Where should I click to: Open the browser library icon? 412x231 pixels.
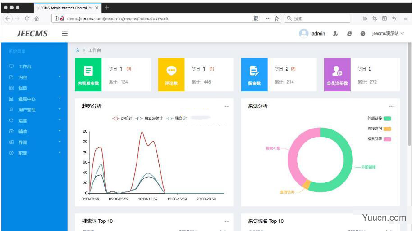click(x=365, y=18)
